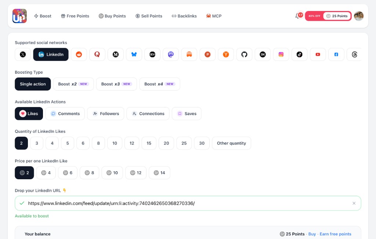This screenshot has height=239, width=376.
Task: Open the Buy Points page
Action: coord(112,16)
